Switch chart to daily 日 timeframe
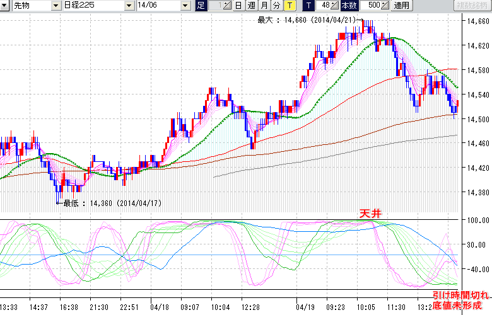The width and height of the screenshot is (492, 315). [x=238, y=6]
